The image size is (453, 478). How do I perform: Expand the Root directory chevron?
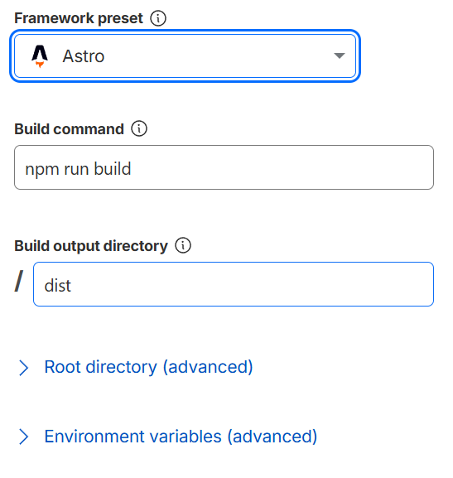click(23, 368)
